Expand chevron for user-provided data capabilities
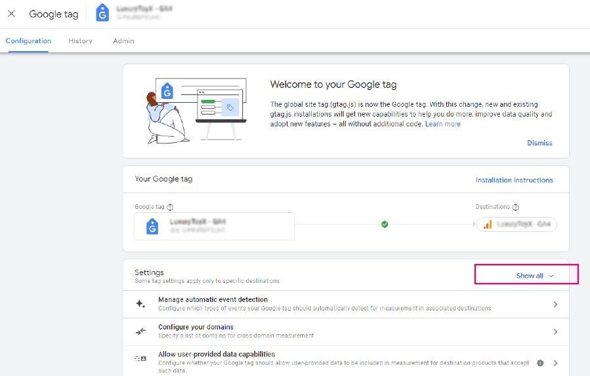Screen dimensions: 590x376 coord(555,363)
